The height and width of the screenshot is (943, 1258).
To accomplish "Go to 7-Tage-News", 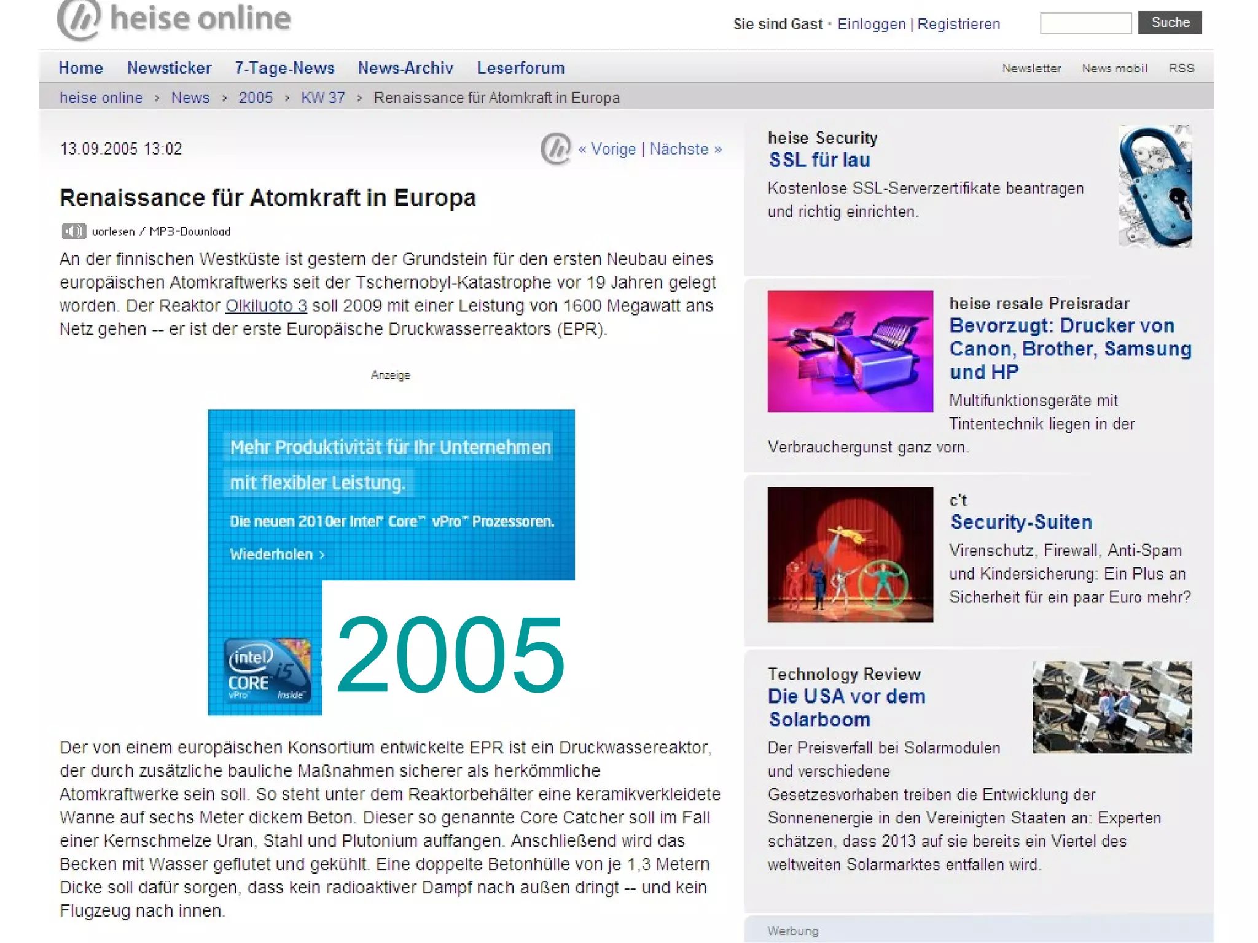I will pyautogui.click(x=284, y=68).
